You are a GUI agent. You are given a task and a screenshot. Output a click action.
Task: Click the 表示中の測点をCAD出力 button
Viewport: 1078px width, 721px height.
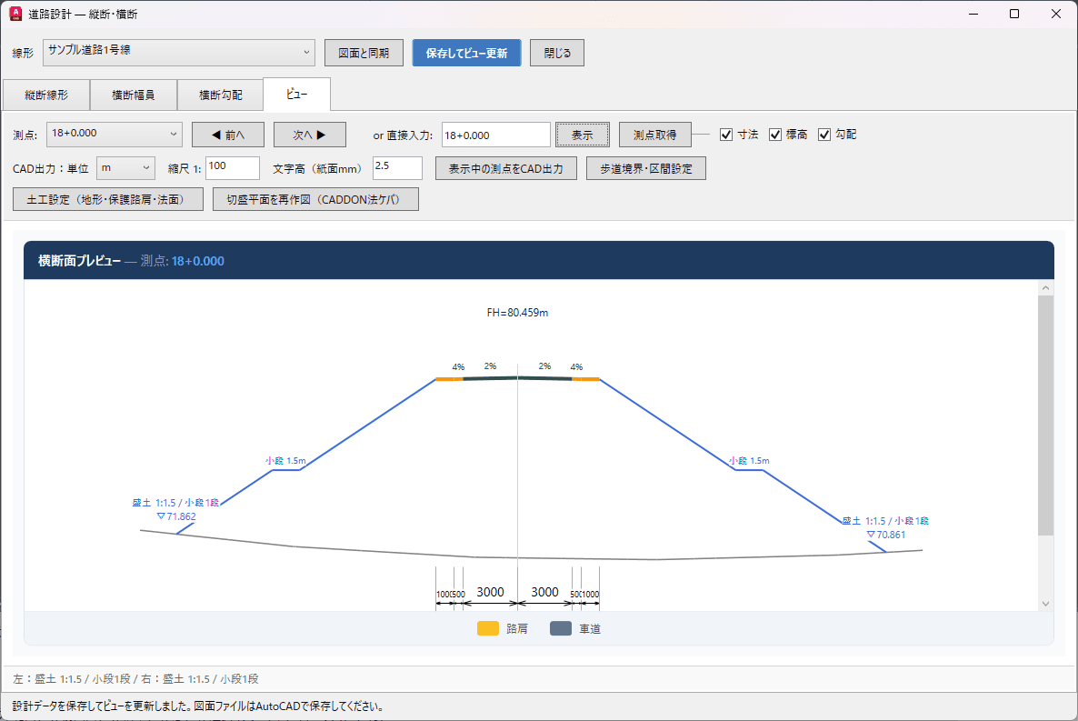(506, 168)
